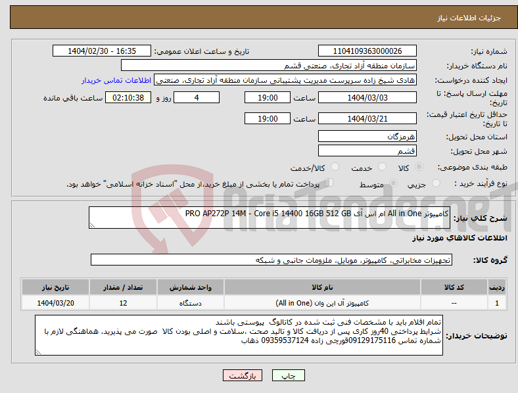Click the buyer organization name field

point(269,65)
